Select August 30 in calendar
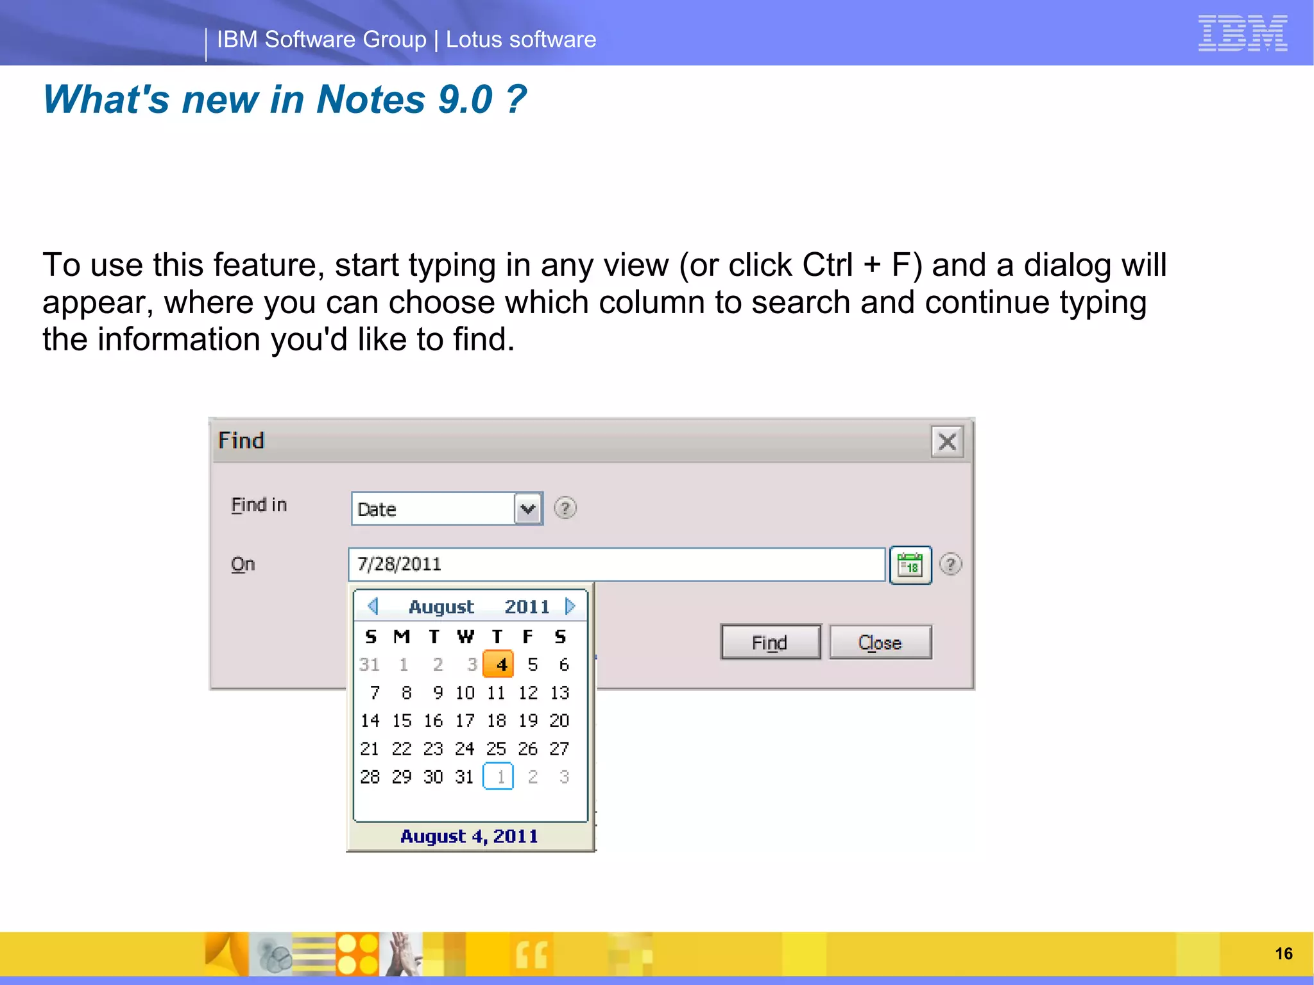Screen dimensions: 1314x985 pyautogui.click(x=433, y=777)
